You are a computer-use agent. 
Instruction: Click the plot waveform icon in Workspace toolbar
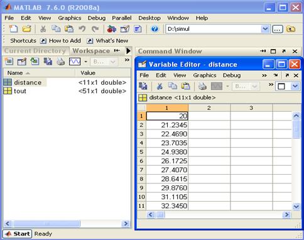(75, 62)
